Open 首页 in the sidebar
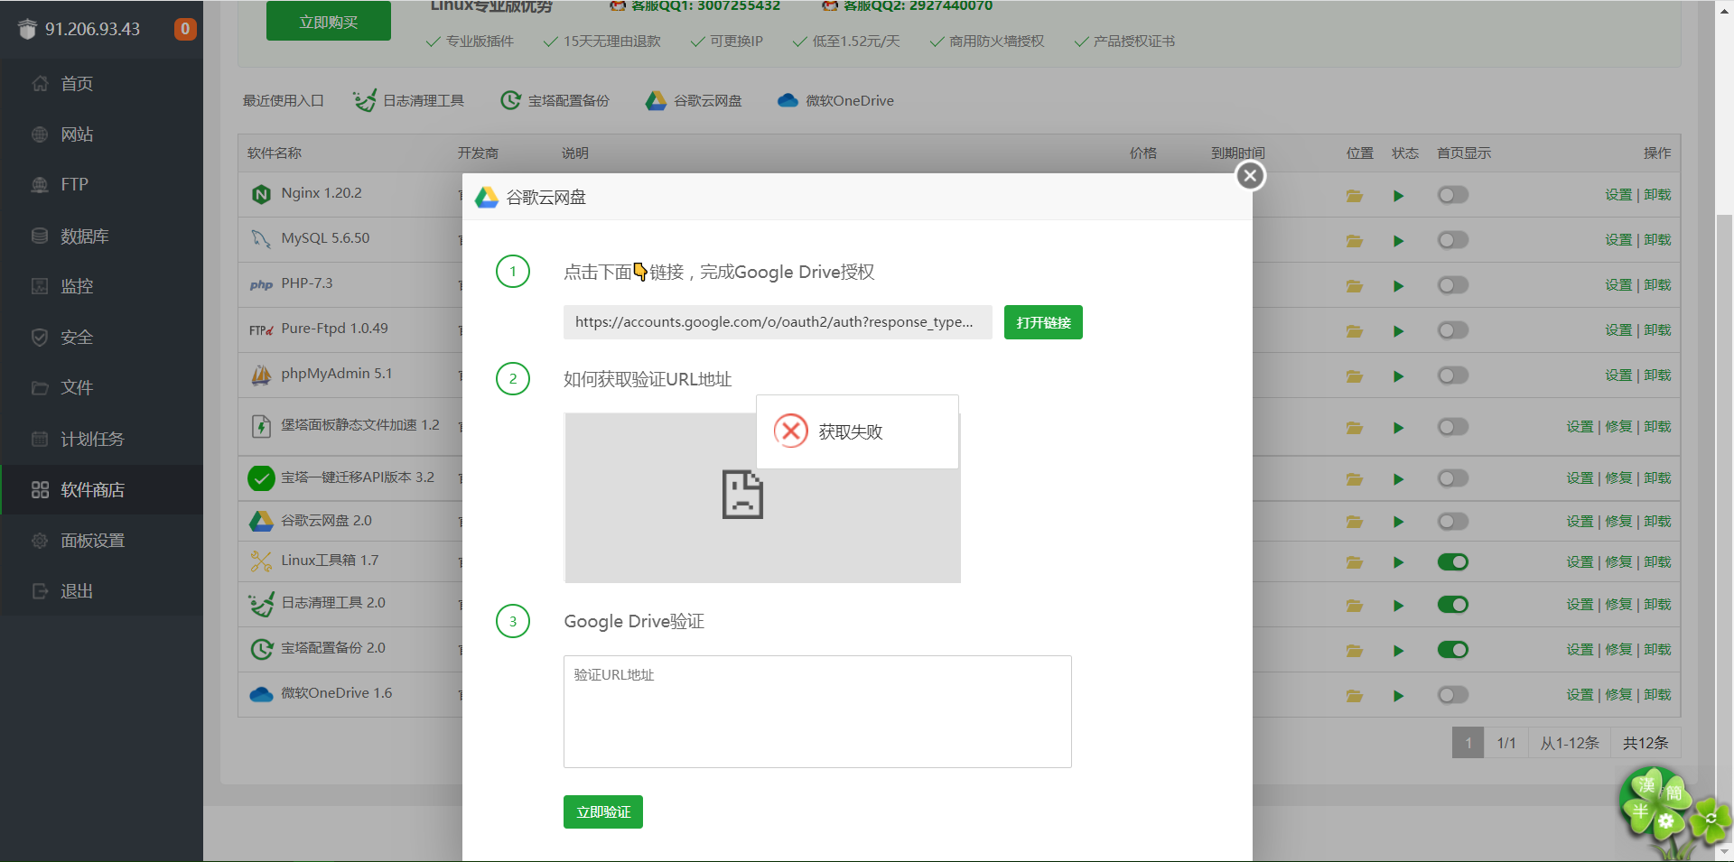The image size is (1734, 862). 76,84
